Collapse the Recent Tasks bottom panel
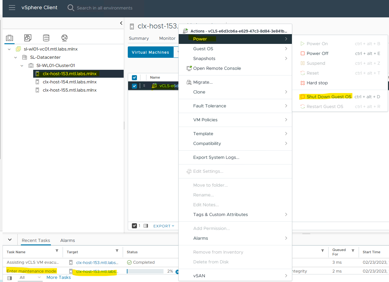Screen dimensions: 389x282 10,240
